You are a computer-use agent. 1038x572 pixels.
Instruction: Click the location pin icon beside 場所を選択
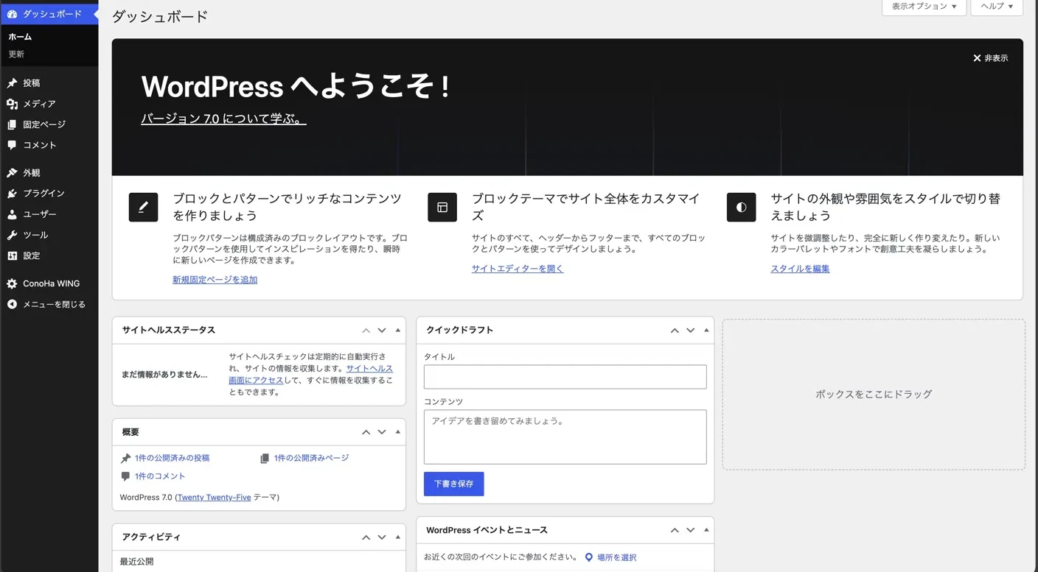click(x=588, y=557)
